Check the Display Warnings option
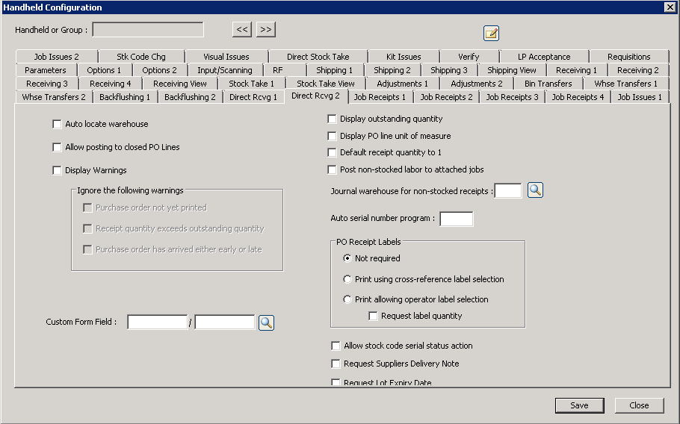Viewport: 680px width, 424px height. point(58,170)
